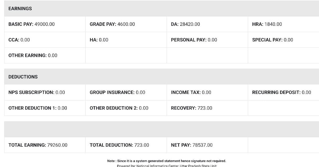
Task: Click the GROUP INSURANCE cell
Action: [x=117, y=93]
